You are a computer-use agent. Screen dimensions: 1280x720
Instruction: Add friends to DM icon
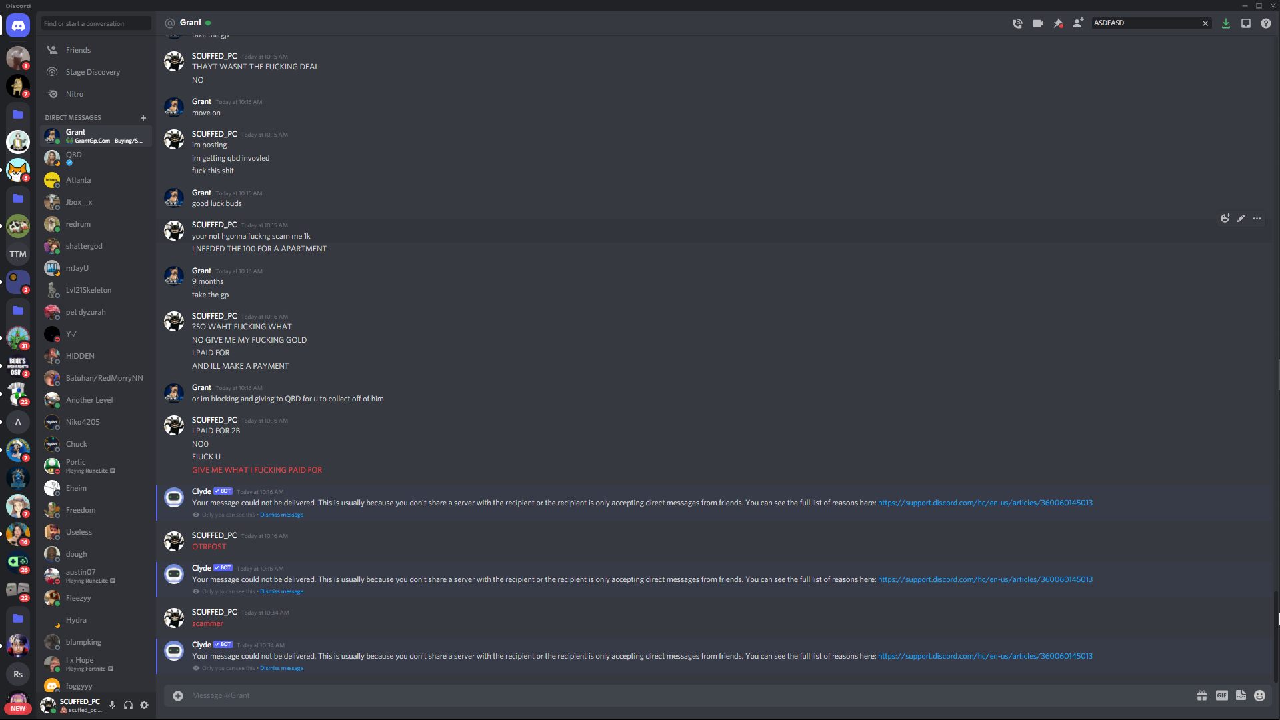(1078, 23)
